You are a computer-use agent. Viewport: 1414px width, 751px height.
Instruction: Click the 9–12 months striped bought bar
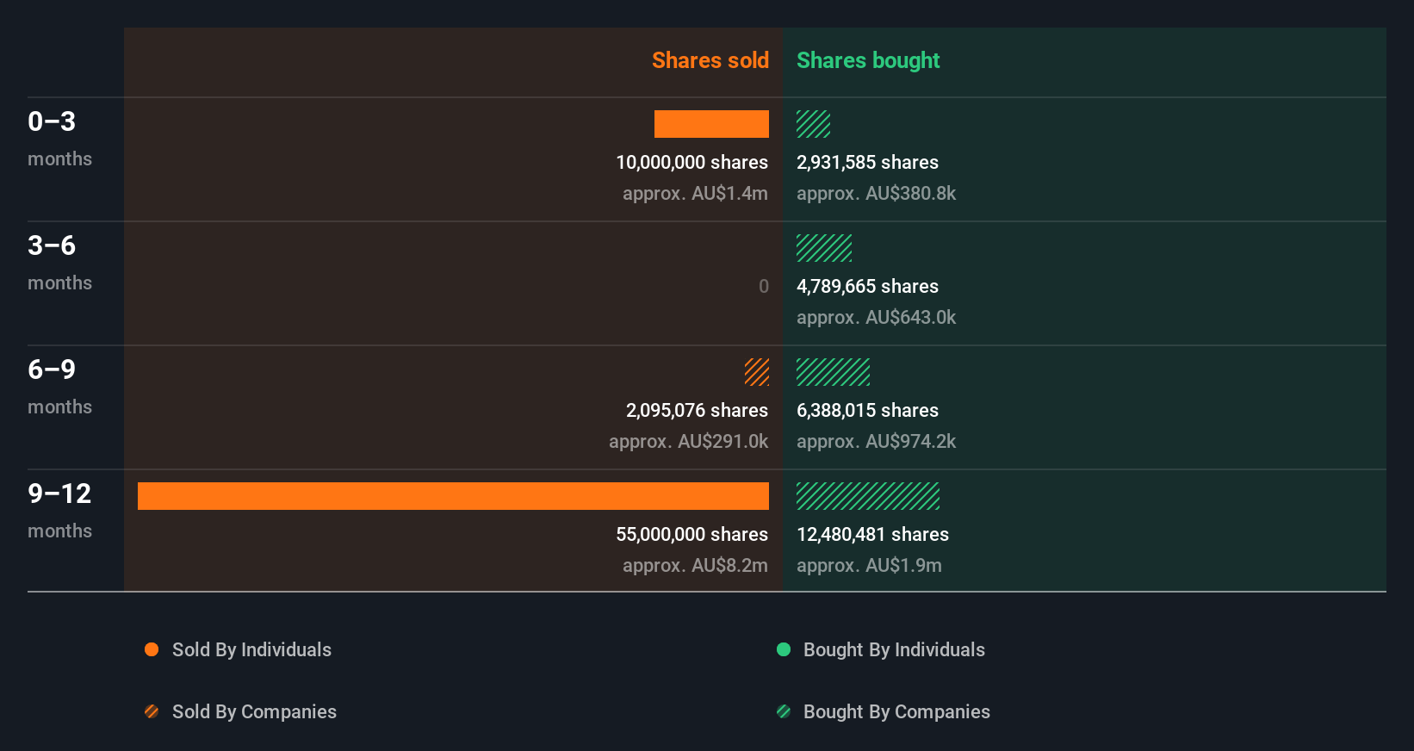(x=868, y=496)
